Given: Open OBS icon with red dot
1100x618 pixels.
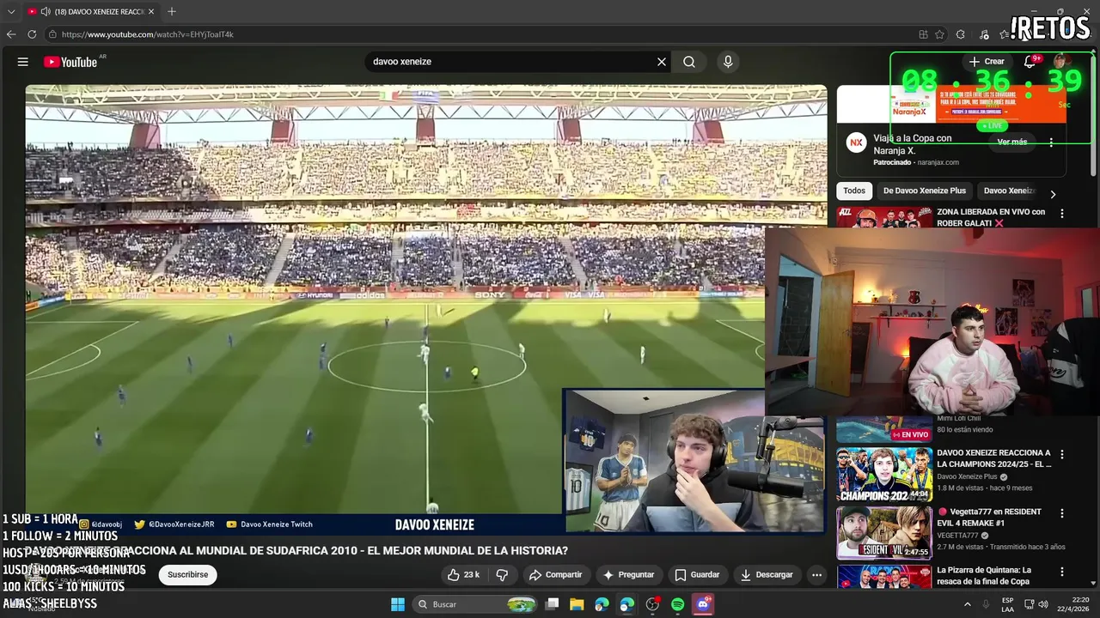Looking at the screenshot, I should (x=652, y=604).
